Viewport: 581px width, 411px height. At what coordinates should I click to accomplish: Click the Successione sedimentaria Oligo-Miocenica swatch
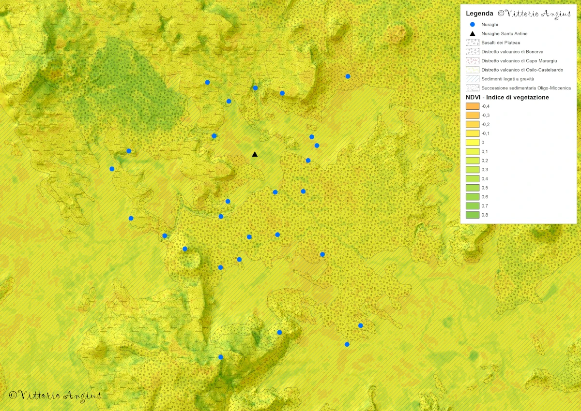click(472, 88)
